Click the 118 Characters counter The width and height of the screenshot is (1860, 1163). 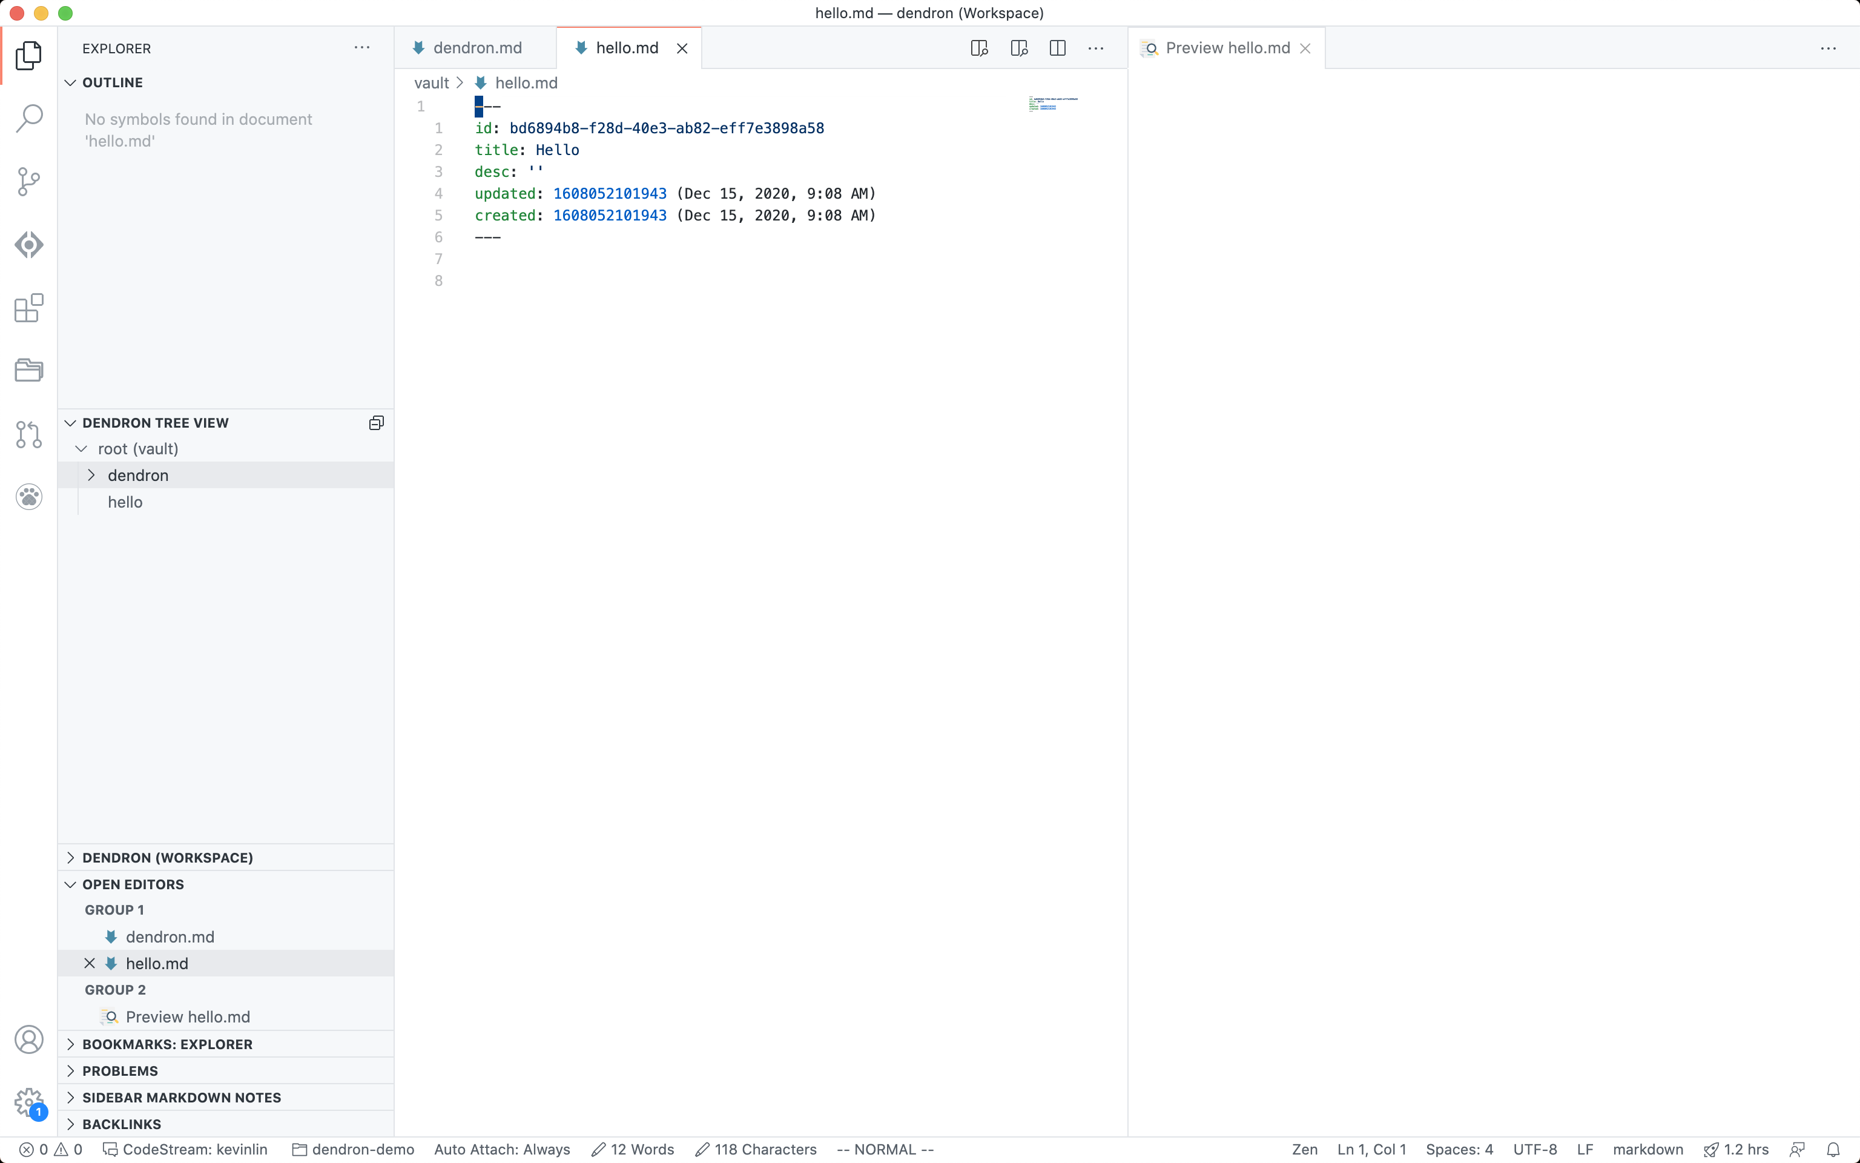click(756, 1149)
